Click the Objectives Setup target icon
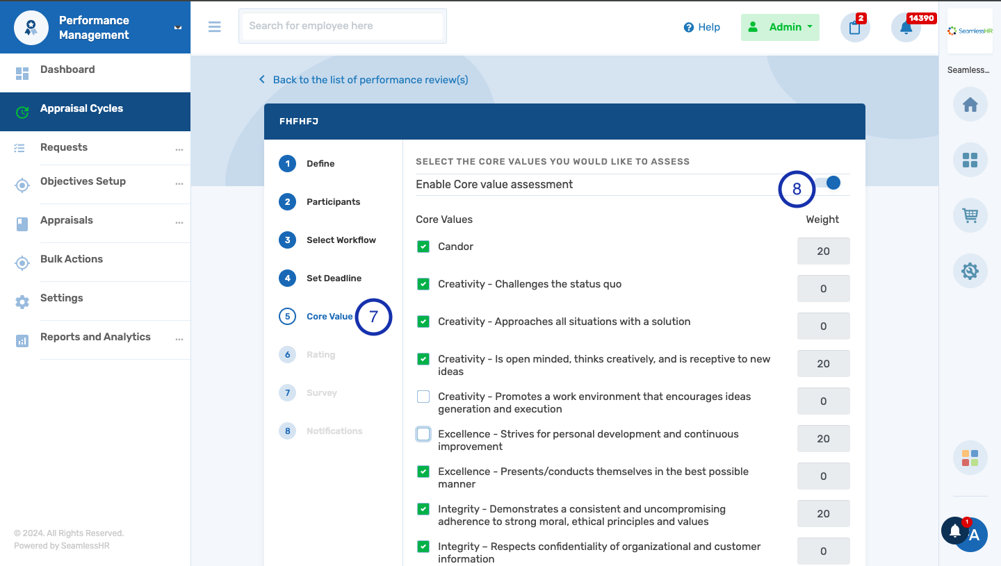Image resolution: width=1001 pixels, height=566 pixels. click(22, 185)
